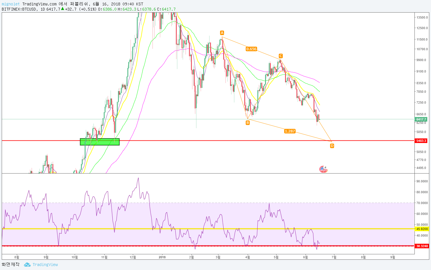431x270 pixels.
Task: Click the green 6417.7 current price label
Action: pyautogui.click(x=421, y=119)
